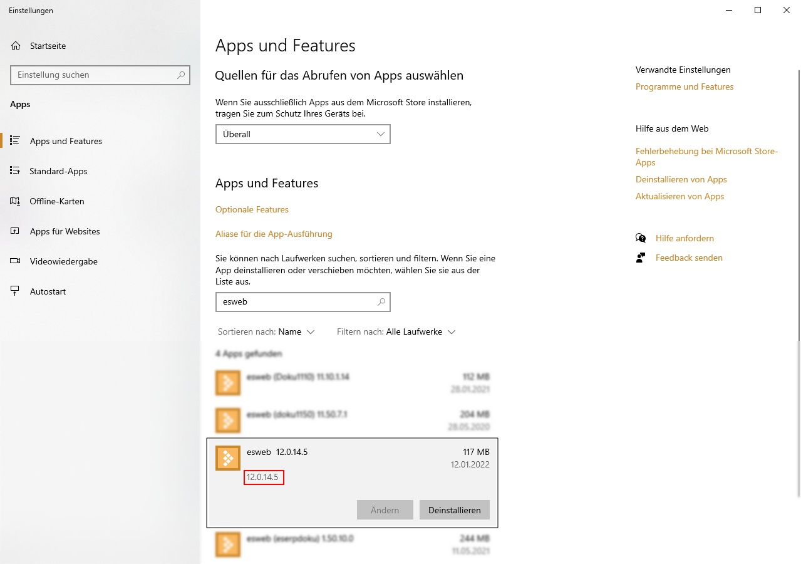Open Aliase für die App-Ausführung link
The height and width of the screenshot is (564, 801).
274,234
